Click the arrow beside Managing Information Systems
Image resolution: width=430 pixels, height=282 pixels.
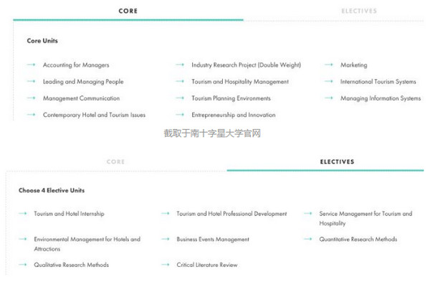[328, 98]
